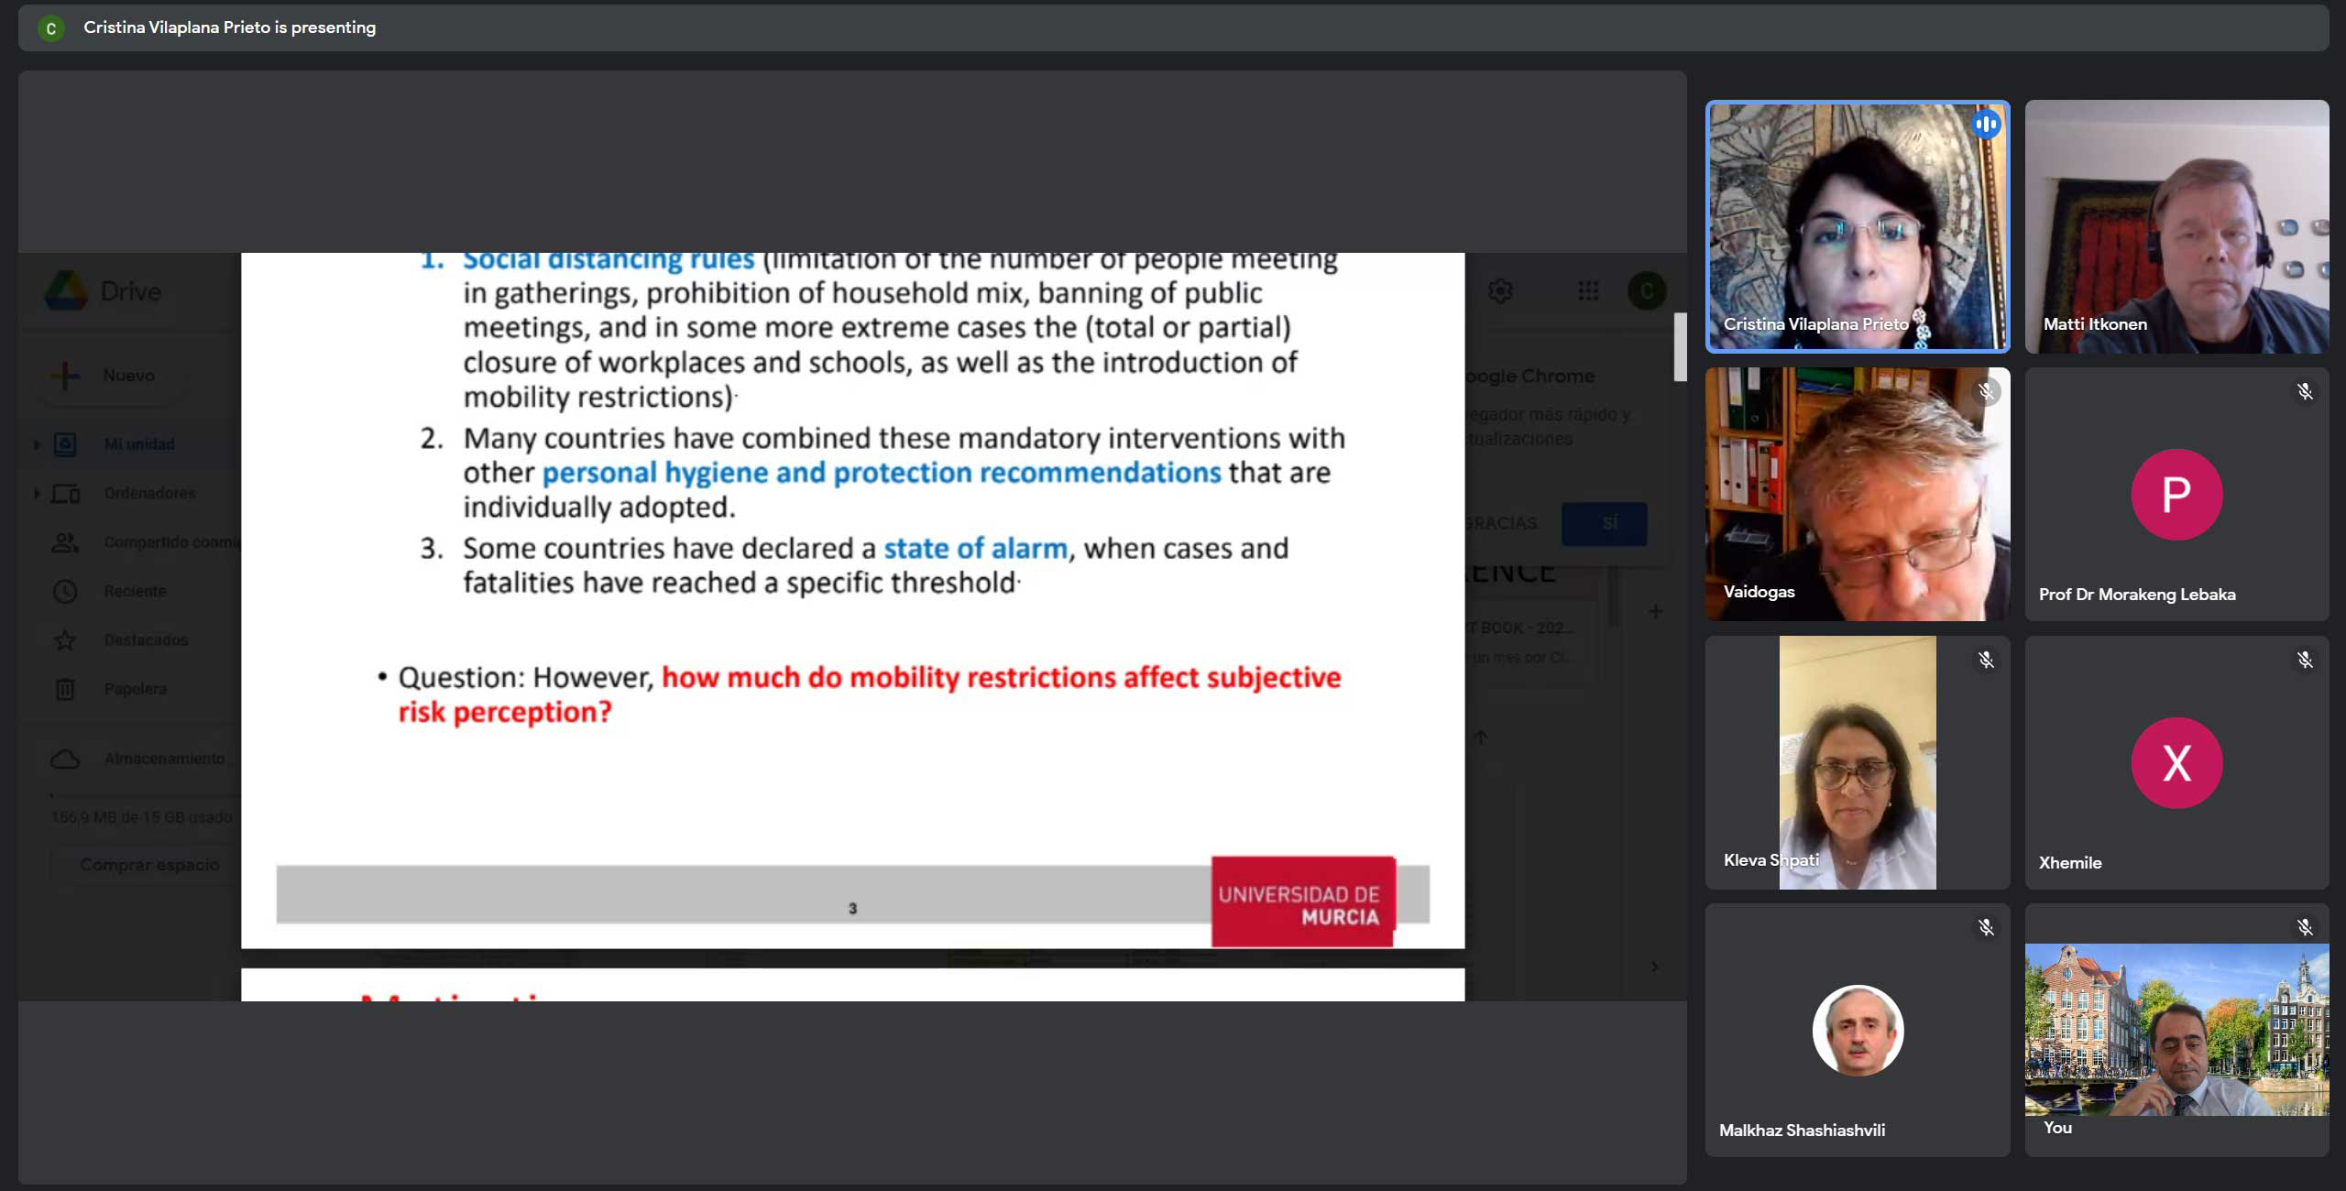2346x1191 pixels.
Task: Click the muted mic icon on Xhemile tile
Action: [x=2305, y=660]
